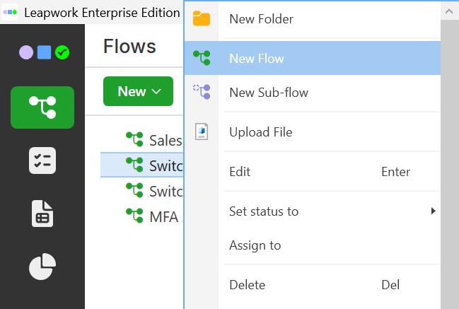Click the Leapwork logo in title bar
Viewport: 459px width, 309px height.
pos(11,13)
